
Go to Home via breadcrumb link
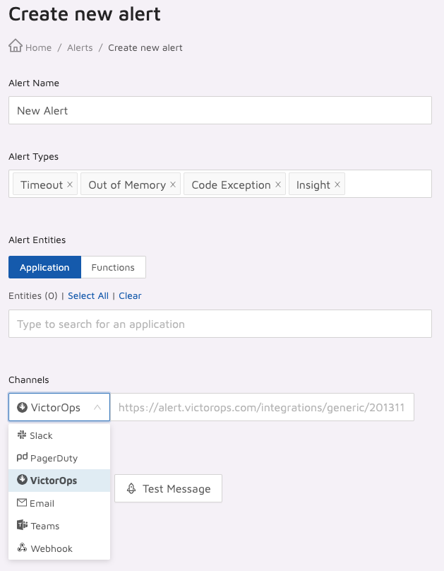(x=38, y=48)
